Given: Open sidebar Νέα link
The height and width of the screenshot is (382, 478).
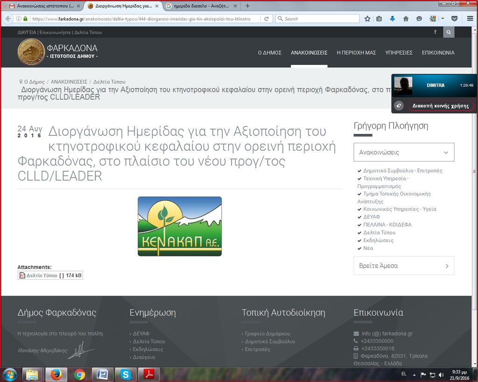Looking at the screenshot, I should 368,248.
